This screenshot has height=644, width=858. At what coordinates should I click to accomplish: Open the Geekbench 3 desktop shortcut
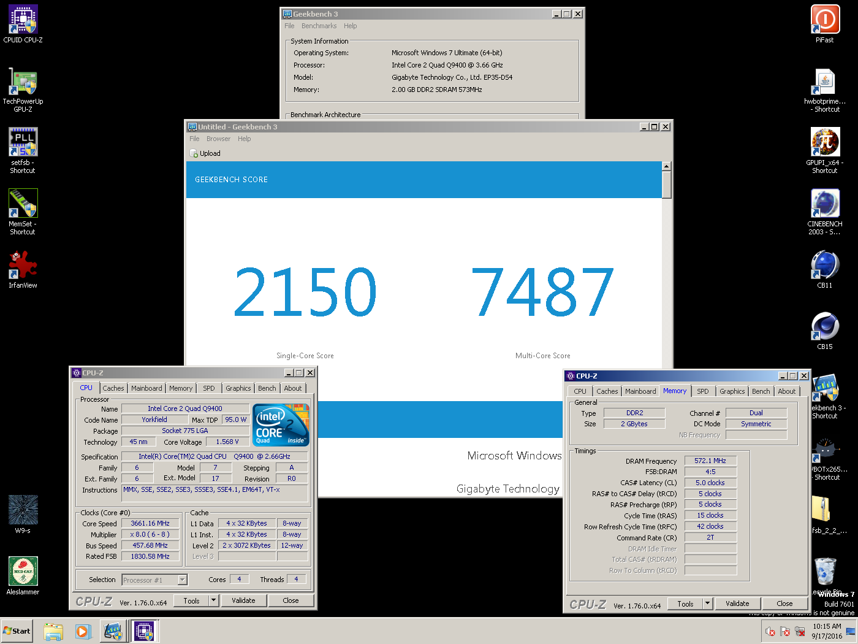[826, 396]
